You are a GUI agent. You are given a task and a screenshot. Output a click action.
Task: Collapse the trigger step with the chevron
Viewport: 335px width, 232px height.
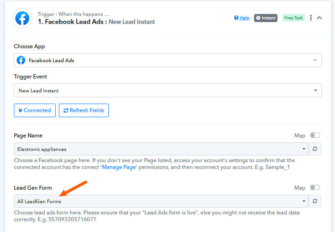pos(320,18)
